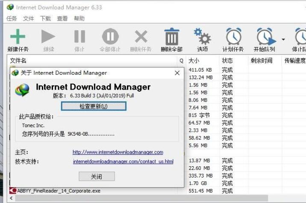Open the 文件 menu

coord(29,18)
